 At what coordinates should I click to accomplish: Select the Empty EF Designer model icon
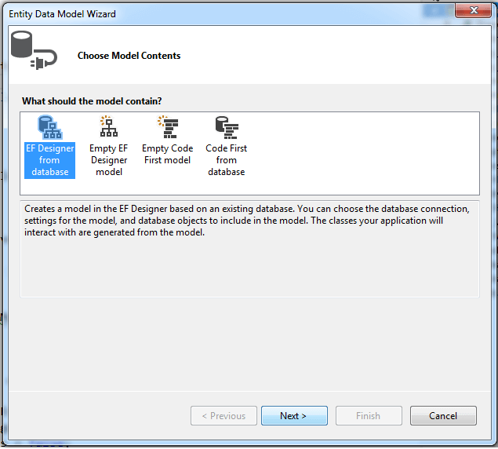click(x=109, y=126)
